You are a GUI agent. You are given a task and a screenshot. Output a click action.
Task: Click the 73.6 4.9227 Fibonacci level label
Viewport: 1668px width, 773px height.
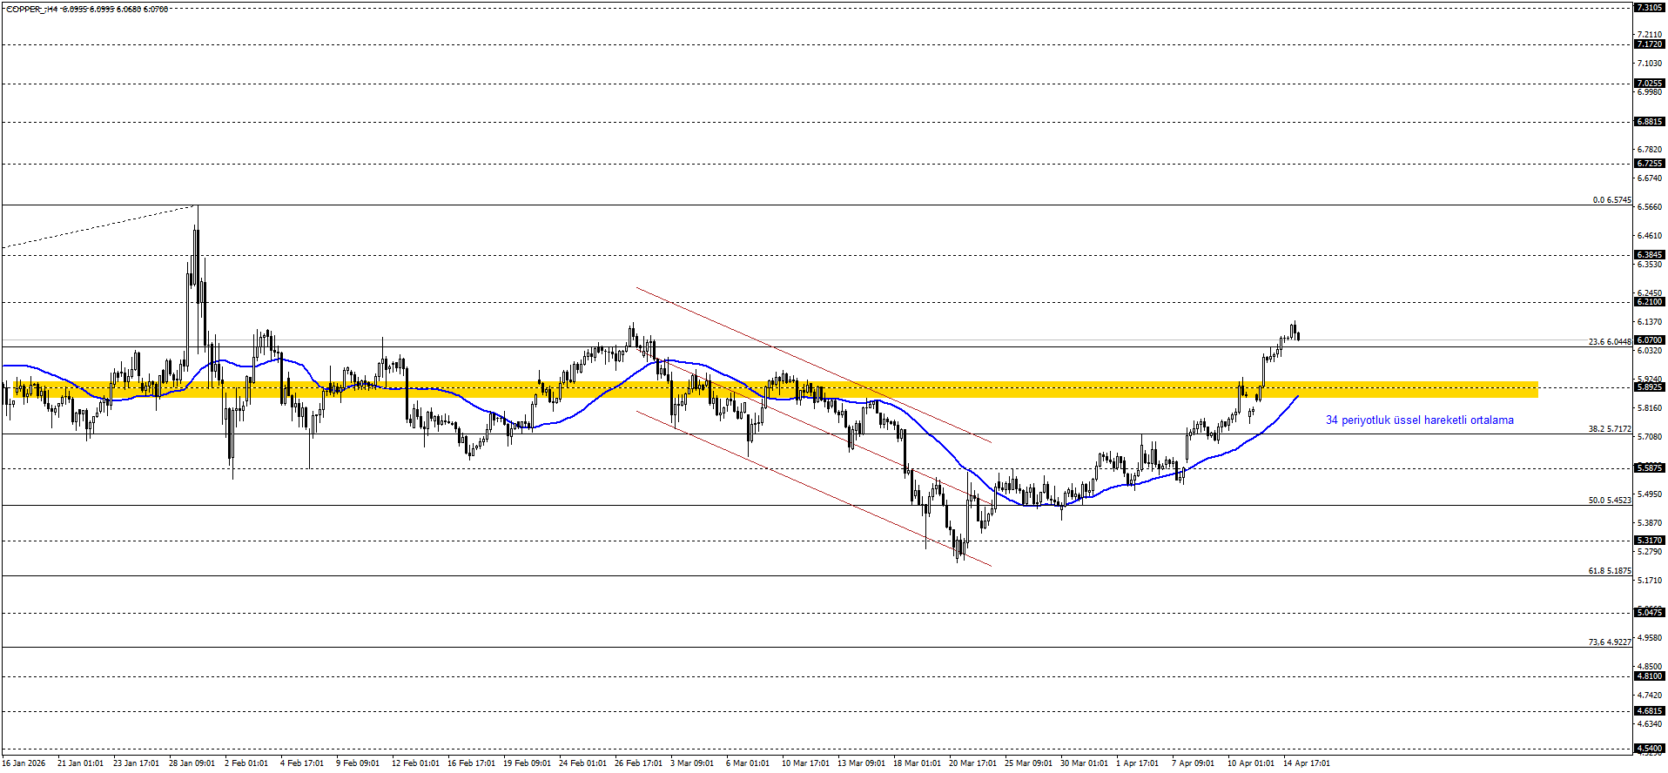click(x=1610, y=642)
